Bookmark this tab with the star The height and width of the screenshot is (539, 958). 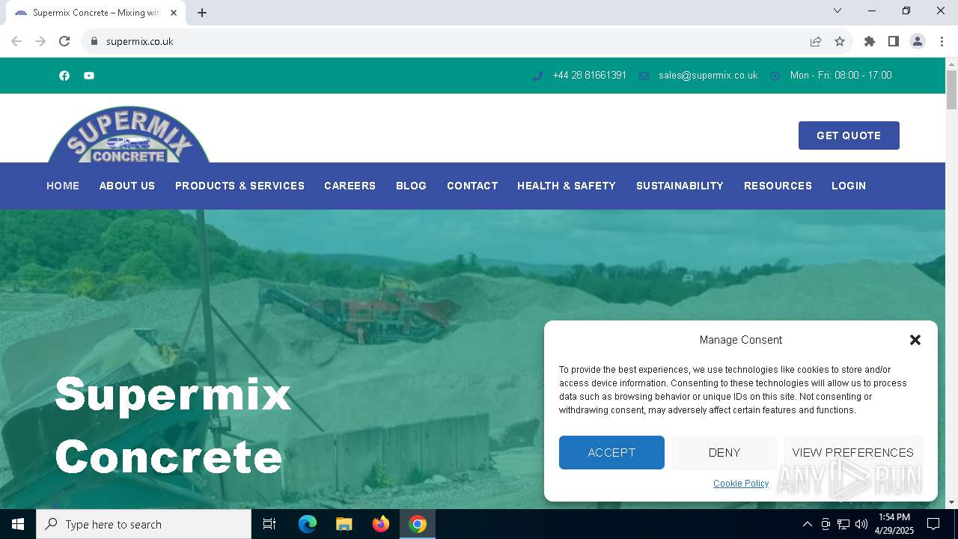pyautogui.click(x=840, y=41)
